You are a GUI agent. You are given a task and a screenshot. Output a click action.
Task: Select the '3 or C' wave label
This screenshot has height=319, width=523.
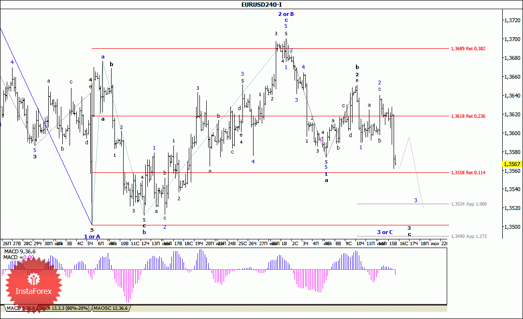(385, 232)
